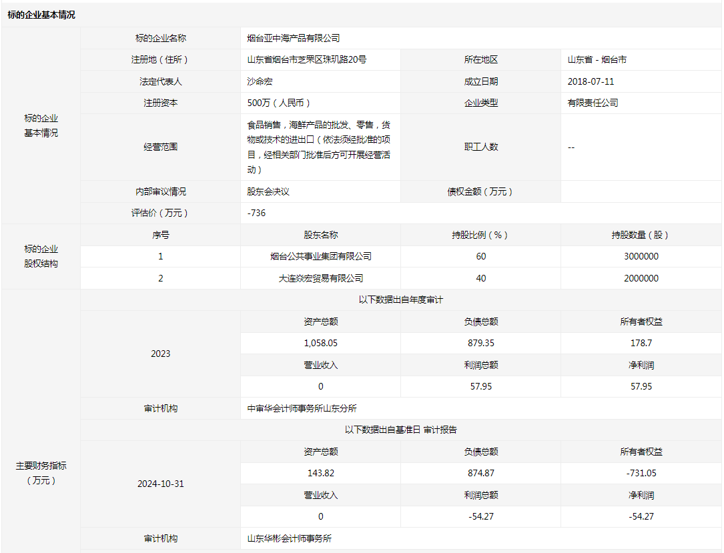Select legal representative name 沙命宏

point(260,81)
